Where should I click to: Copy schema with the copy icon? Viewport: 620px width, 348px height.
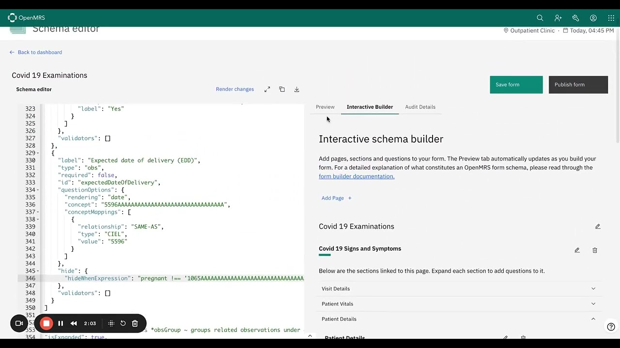coord(282,89)
